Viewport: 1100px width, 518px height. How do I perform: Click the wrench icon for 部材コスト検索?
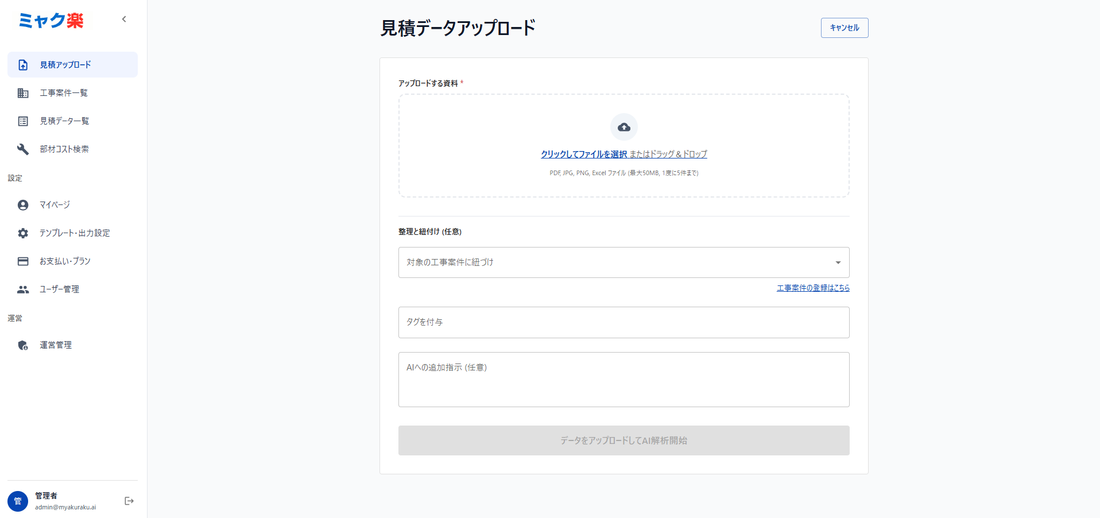(23, 149)
